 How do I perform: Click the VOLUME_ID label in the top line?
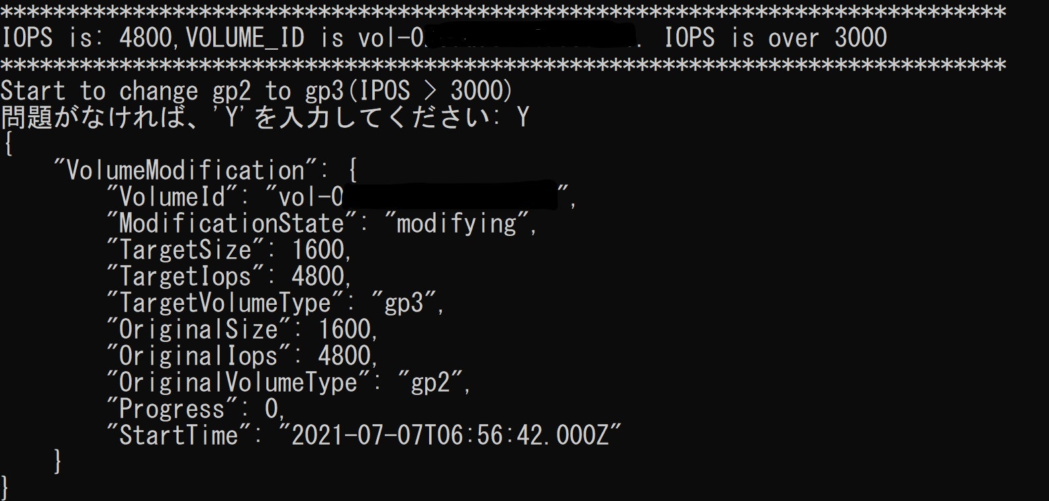[x=245, y=38]
